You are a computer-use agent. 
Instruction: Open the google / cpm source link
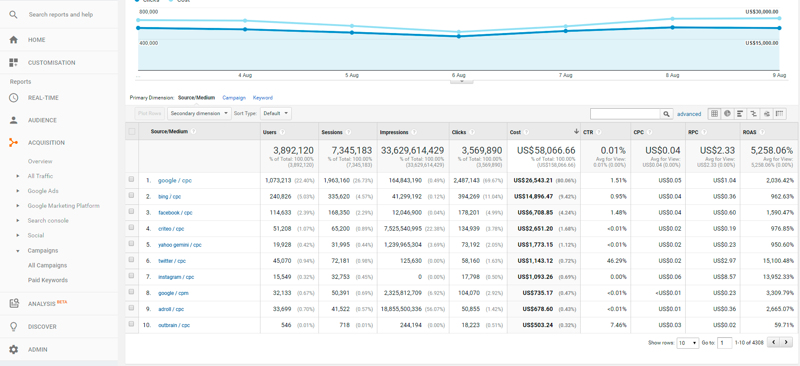pos(173,293)
